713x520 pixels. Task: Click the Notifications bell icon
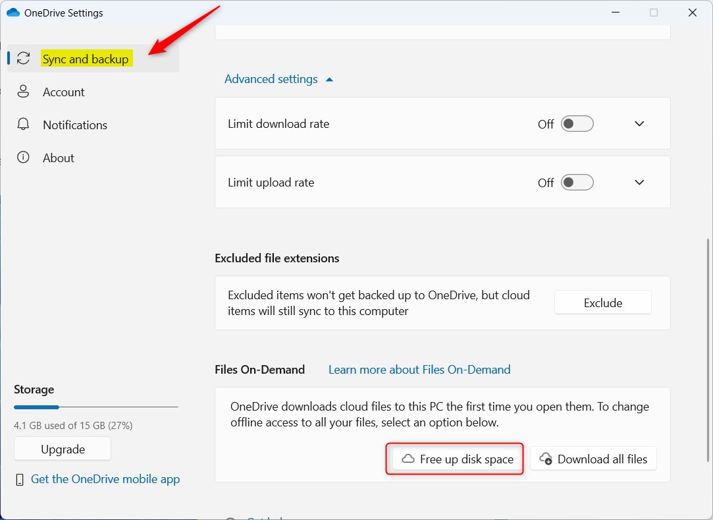pos(23,125)
